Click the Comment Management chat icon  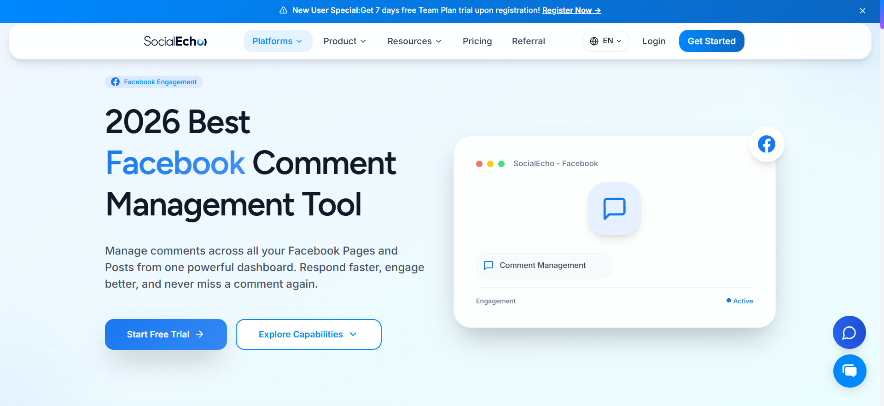[x=489, y=265]
